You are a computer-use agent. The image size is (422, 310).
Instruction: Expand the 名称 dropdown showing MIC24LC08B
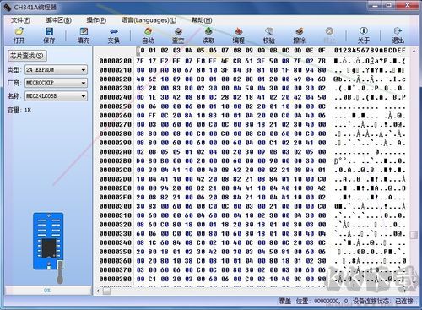[56, 96]
